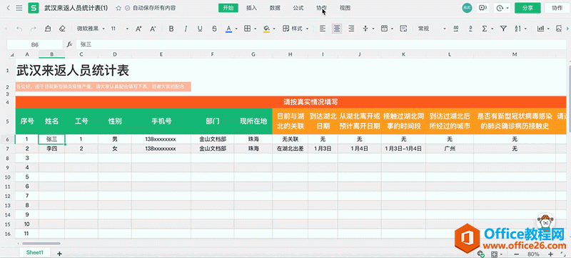The height and width of the screenshot is (258, 571).
Task: Toggle underline formatting
Action: (x=200, y=29)
